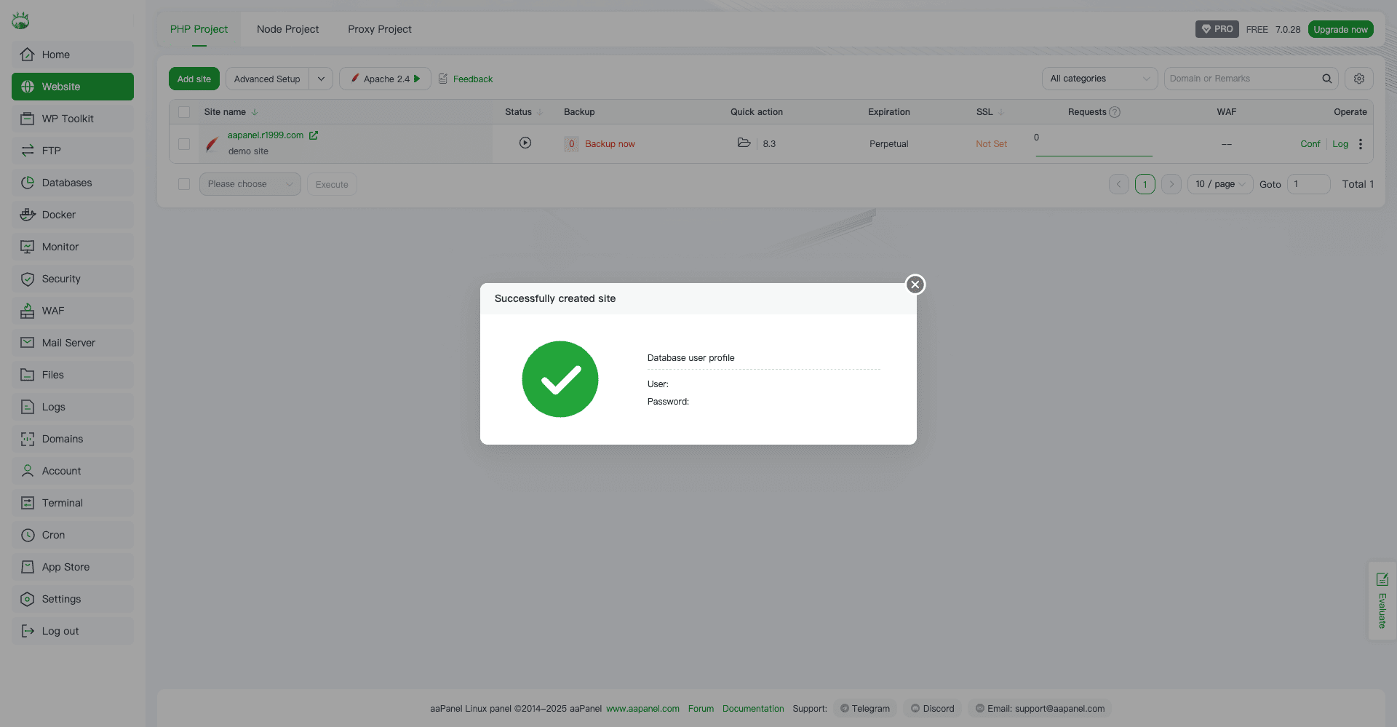Screen dimensions: 1397x727
Task: Open the site folder icon in Quick action
Action: [744, 143]
